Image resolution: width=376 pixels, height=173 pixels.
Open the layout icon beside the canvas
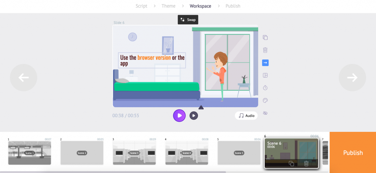coord(265,75)
